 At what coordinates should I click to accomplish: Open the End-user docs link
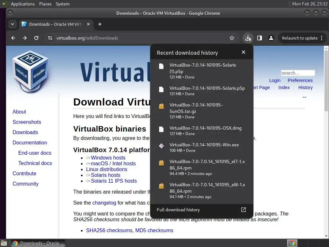point(35,153)
